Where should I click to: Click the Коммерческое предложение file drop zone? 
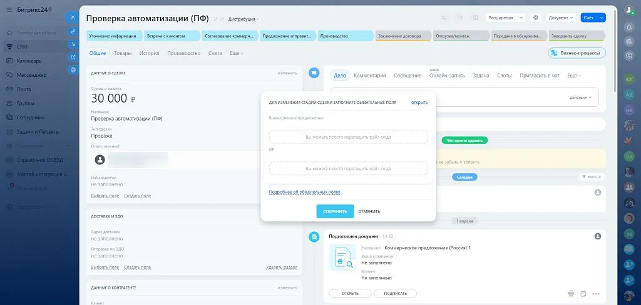pos(348,137)
